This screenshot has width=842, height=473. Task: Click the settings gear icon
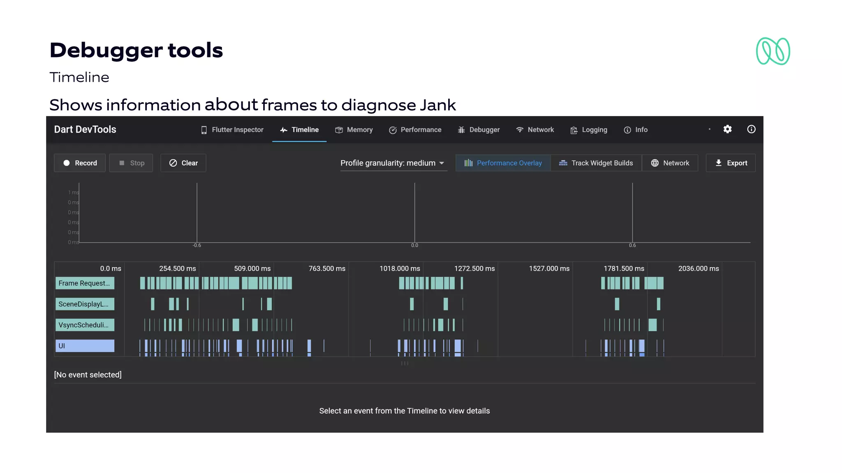coord(727,129)
